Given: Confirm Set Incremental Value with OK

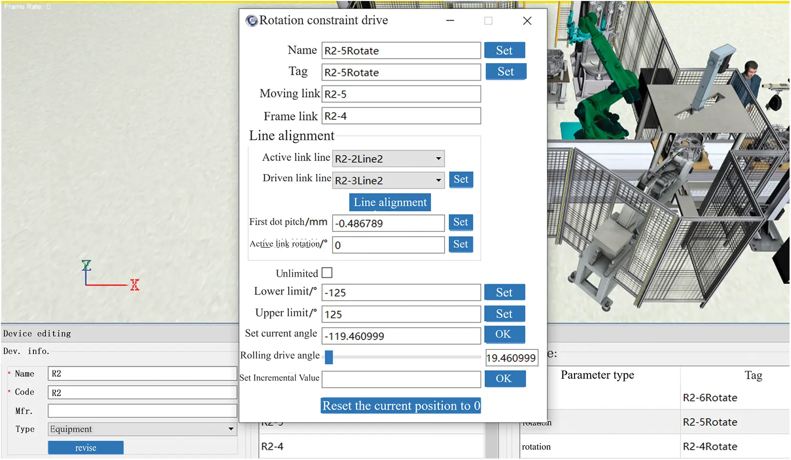Looking at the screenshot, I should [505, 379].
